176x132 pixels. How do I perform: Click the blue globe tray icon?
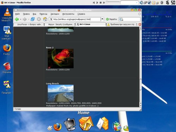click(150, 2)
